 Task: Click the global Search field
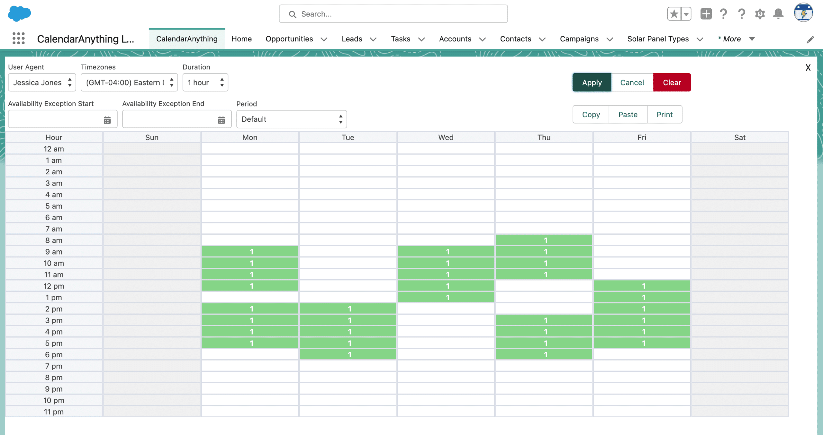coord(393,14)
